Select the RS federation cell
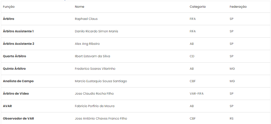Screen dimensions: 271x124 click(231, 118)
